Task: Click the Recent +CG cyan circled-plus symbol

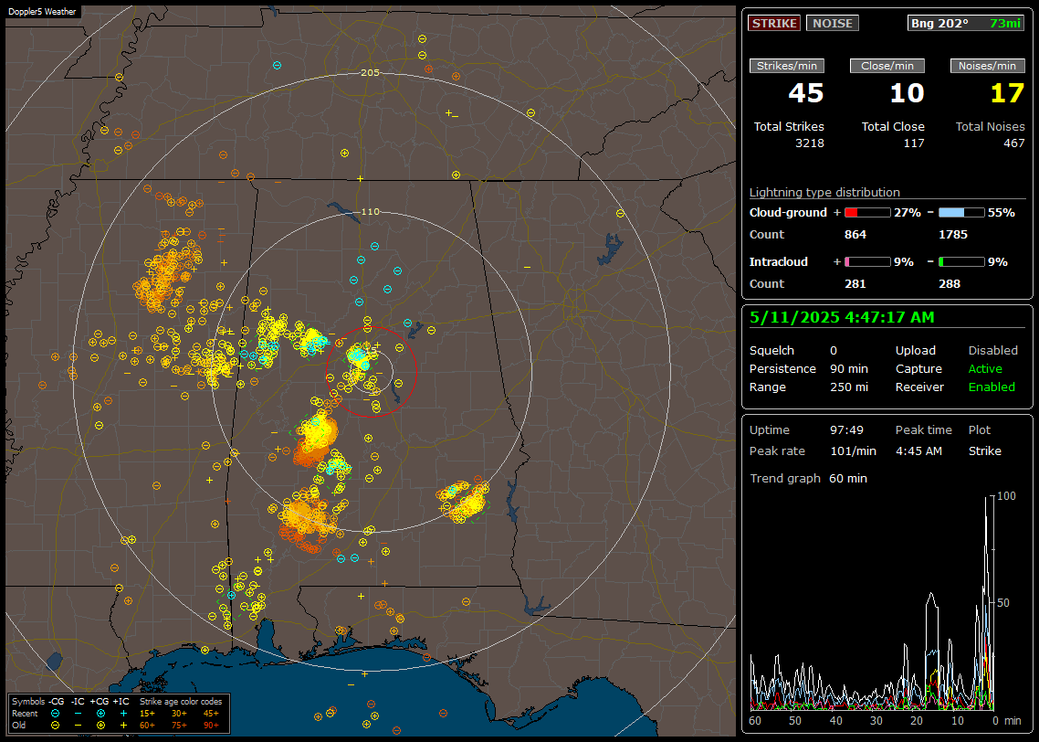Action: pos(100,714)
